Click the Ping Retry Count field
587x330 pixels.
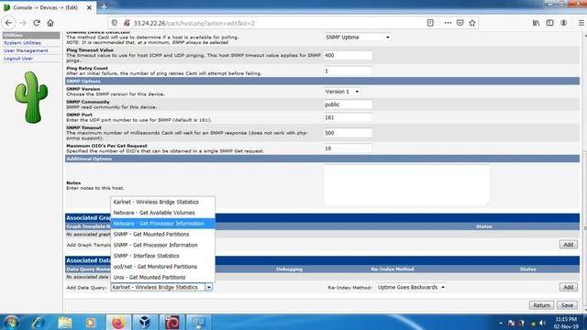[x=348, y=71]
